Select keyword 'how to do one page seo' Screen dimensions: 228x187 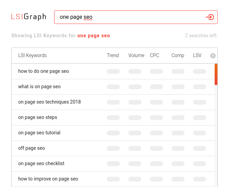coord(43,71)
